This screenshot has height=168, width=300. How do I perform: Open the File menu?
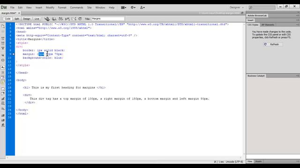coord(12,7)
